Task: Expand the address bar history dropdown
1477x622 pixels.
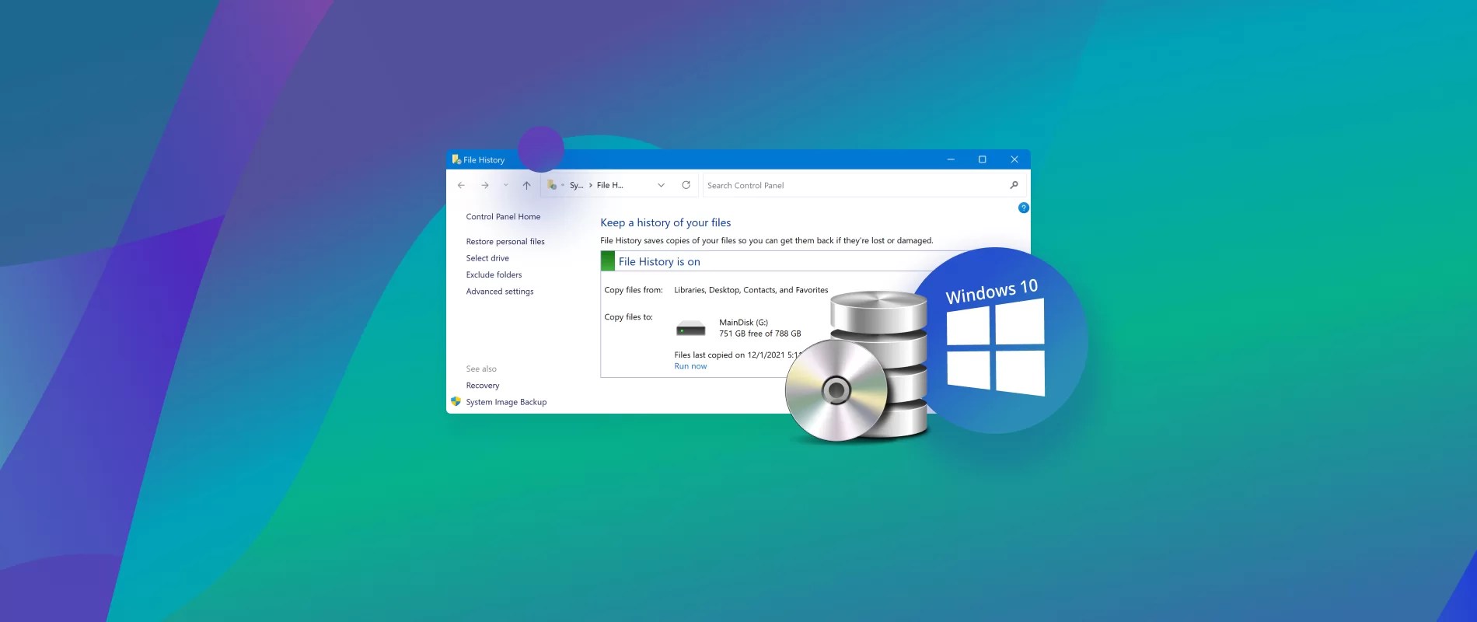Action: pyautogui.click(x=661, y=185)
